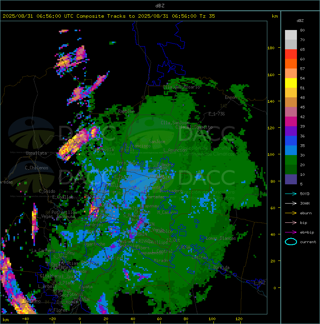Click the cyan ellipse 'current' legend icon
Screen dimensions: 320x324
(291, 242)
